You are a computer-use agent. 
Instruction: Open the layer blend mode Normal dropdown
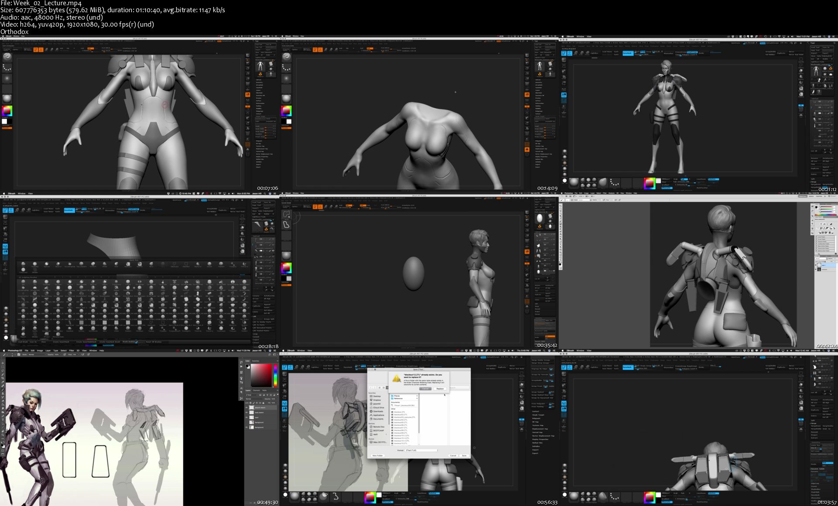pyautogui.click(x=255, y=399)
